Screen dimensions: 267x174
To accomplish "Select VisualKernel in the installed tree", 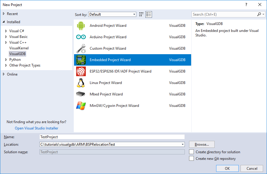I will [x=19, y=48].
